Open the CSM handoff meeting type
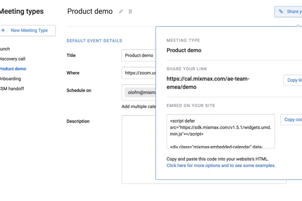The image size is (302, 201). 12,89
